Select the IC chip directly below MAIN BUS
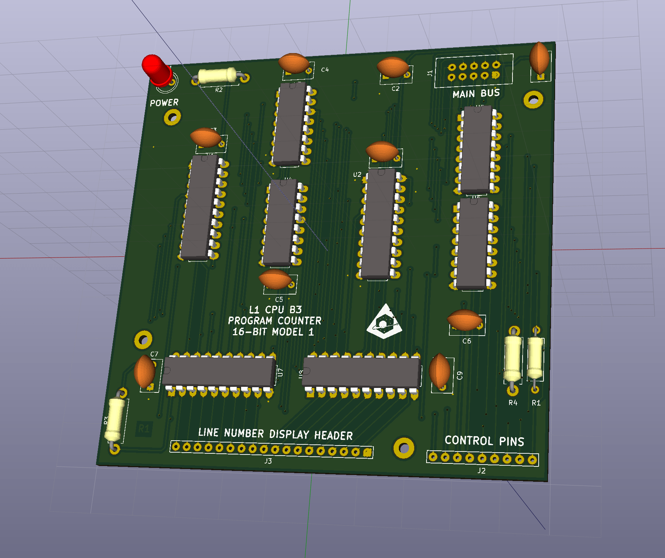The image size is (665, 558). click(x=477, y=150)
